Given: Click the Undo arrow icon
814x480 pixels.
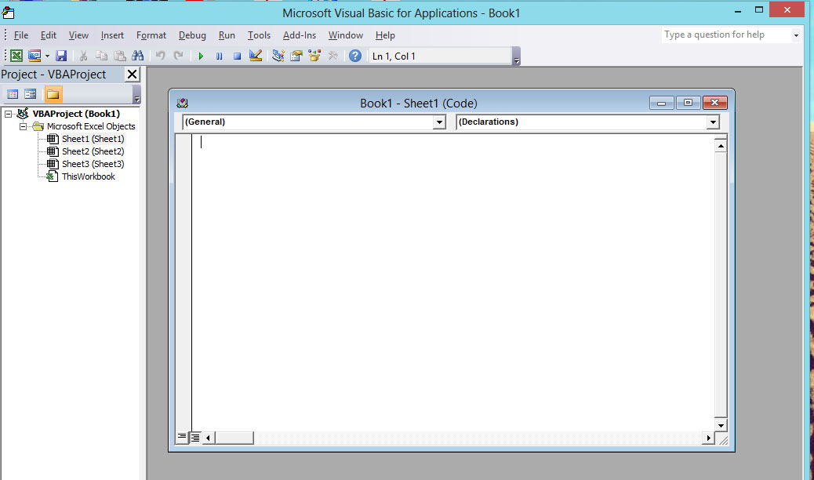Looking at the screenshot, I should click(x=161, y=56).
